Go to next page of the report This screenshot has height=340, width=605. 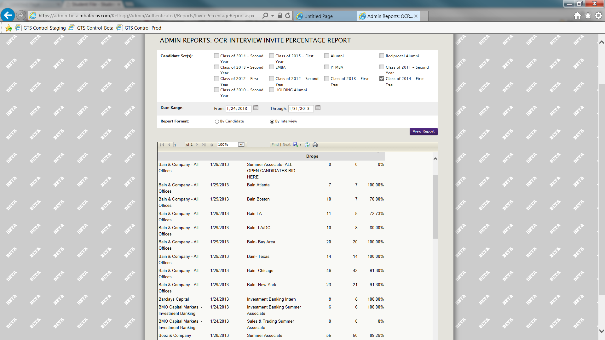[197, 145]
